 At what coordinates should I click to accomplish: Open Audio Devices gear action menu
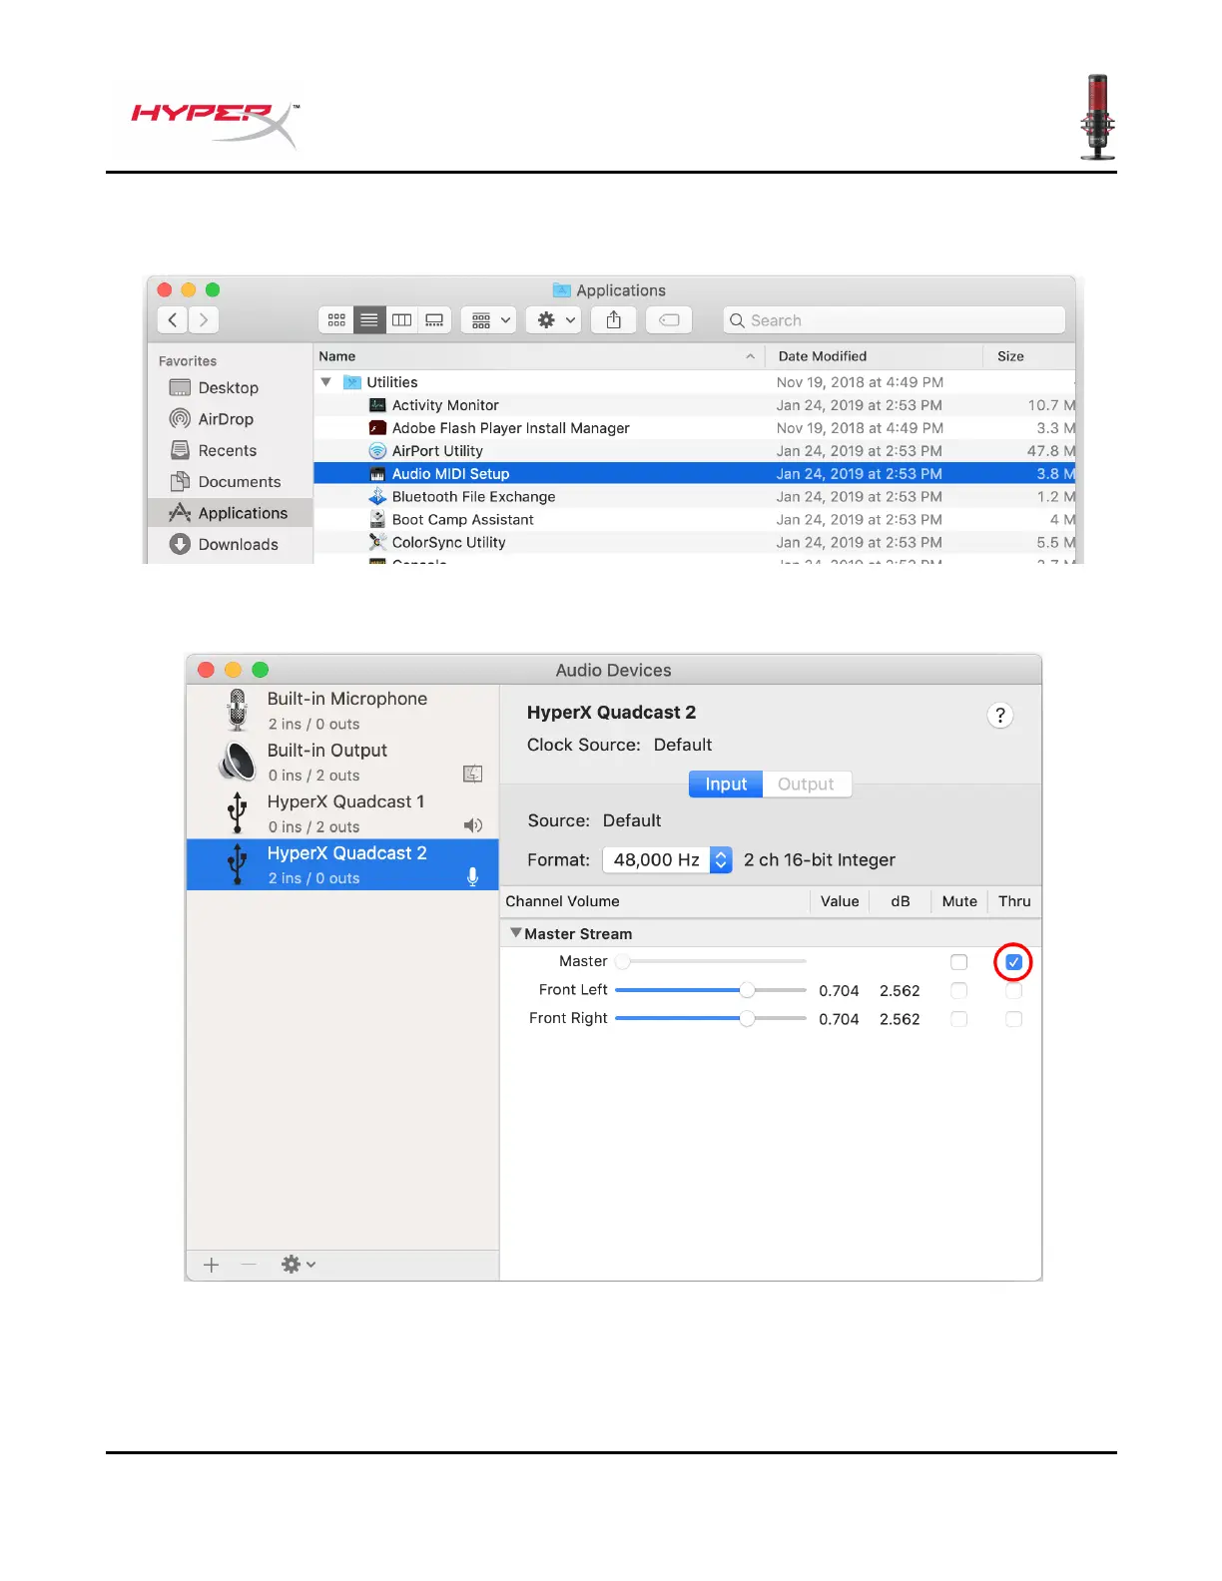click(x=299, y=1265)
